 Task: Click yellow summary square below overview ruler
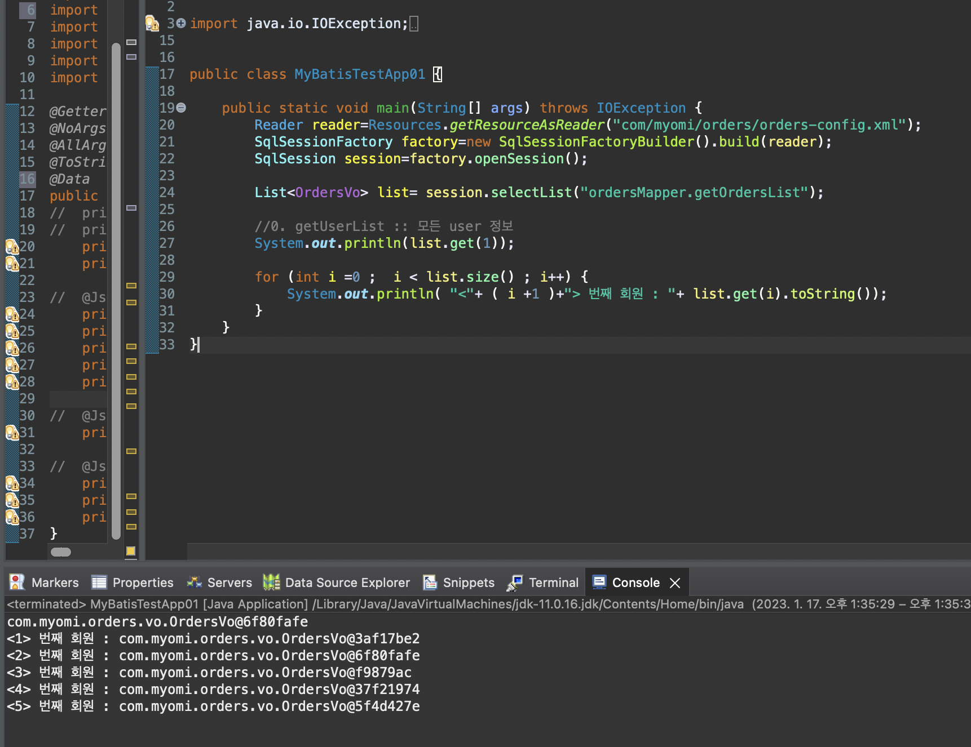(x=131, y=551)
